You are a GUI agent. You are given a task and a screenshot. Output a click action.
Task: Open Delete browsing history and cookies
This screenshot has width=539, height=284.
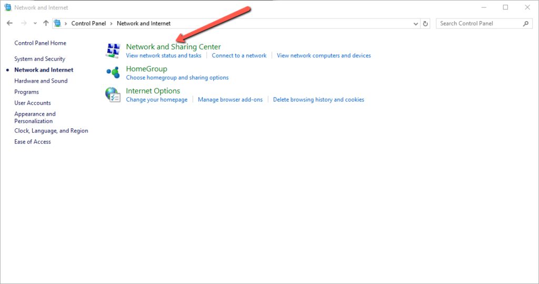point(318,100)
